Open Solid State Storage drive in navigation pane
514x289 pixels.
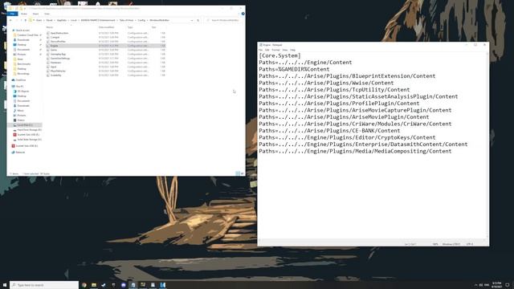[x=29, y=140]
